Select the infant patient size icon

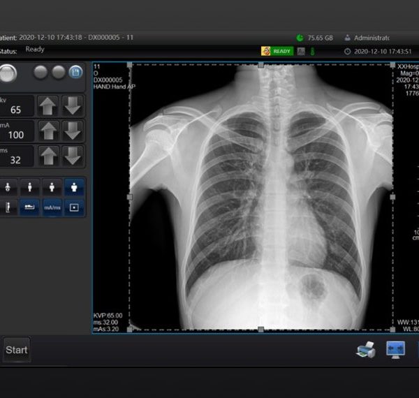pyautogui.click(x=8, y=186)
